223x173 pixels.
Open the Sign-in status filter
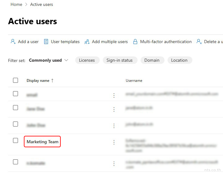[x=119, y=60]
